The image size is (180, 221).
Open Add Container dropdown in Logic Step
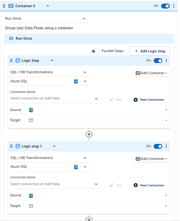[152, 73]
